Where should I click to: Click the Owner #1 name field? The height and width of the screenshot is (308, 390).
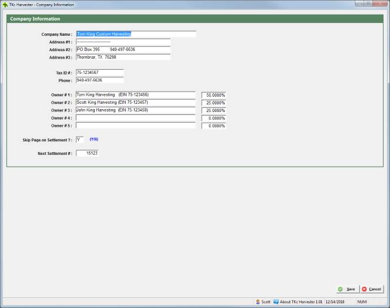[x=135, y=94]
